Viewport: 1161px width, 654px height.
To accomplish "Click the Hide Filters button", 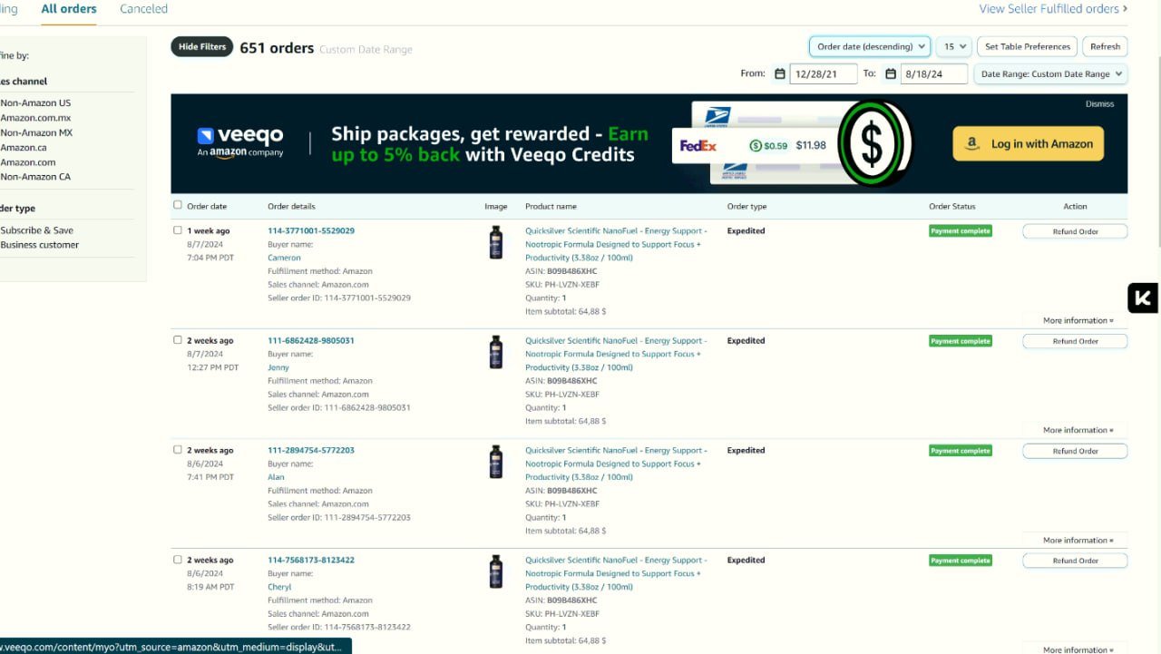I will 202,47.
